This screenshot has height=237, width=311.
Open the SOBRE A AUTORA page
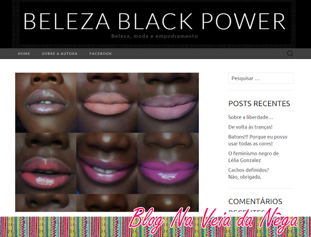coord(60,54)
